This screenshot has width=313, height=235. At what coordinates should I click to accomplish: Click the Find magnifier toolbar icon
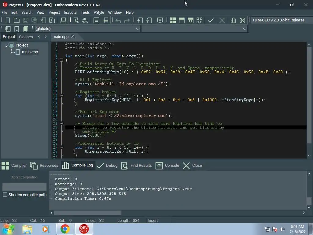(76, 21)
